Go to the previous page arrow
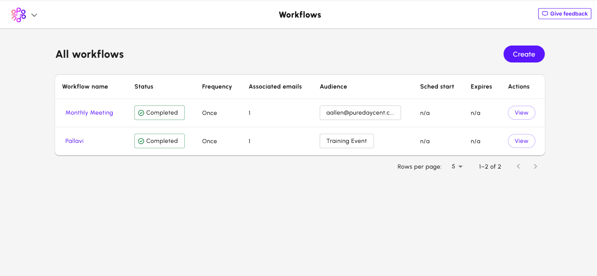Screen dimensions: 597x276 (x=518, y=166)
